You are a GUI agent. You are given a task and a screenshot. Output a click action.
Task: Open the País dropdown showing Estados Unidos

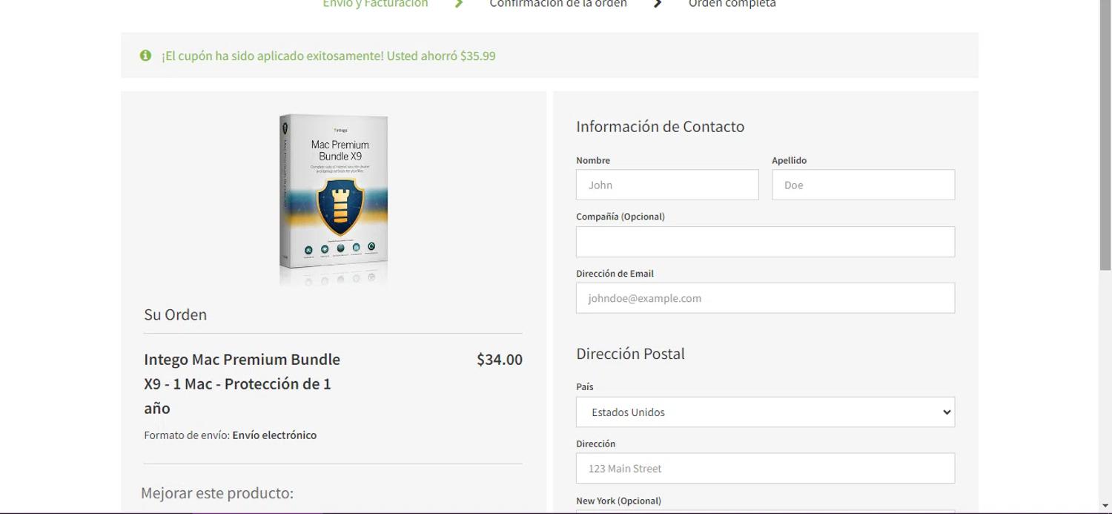(765, 412)
